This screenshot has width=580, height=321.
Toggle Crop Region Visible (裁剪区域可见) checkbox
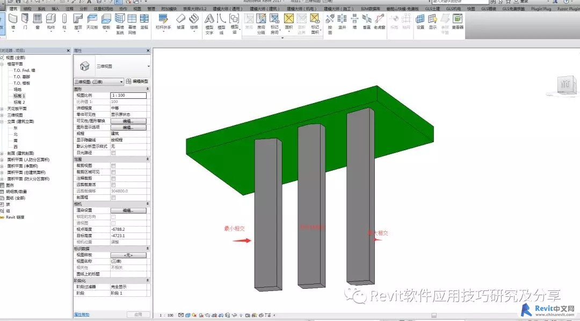click(113, 172)
